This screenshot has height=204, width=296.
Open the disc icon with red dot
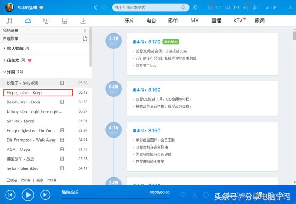tap(210, 7)
